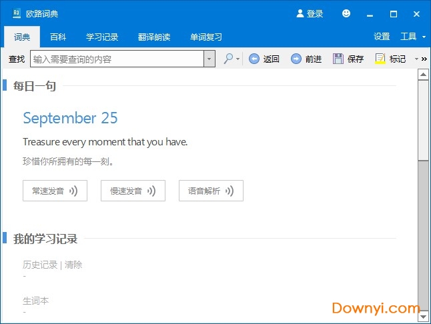Open the 标记 dropdown arrow

click(x=416, y=59)
